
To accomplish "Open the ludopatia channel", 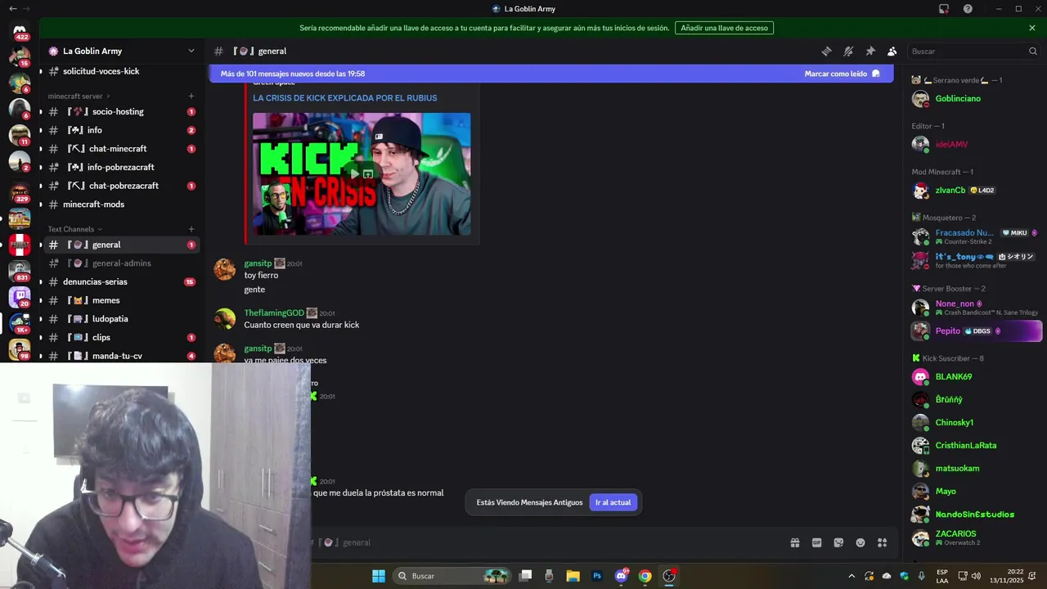I will point(121,319).
